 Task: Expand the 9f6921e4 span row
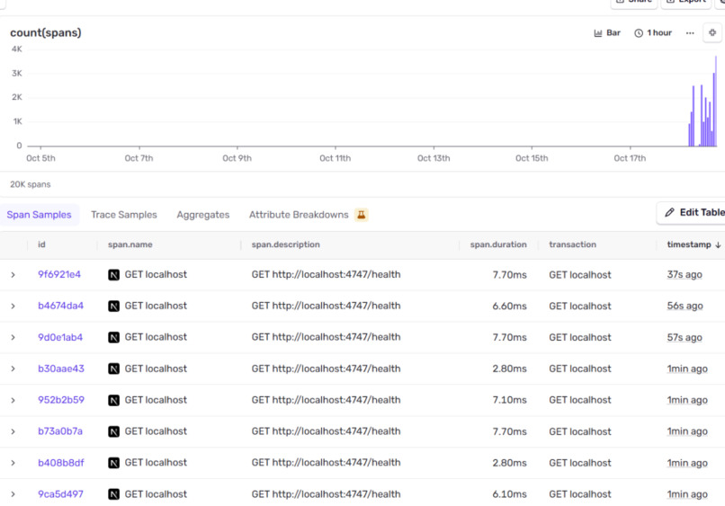coord(13,275)
